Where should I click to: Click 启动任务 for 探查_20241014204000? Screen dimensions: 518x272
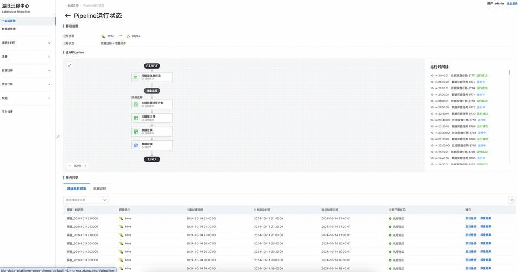pos(471,243)
